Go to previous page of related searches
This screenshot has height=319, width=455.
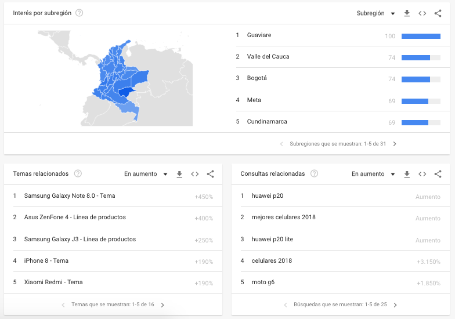click(x=286, y=305)
